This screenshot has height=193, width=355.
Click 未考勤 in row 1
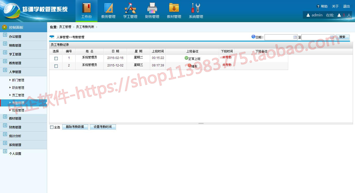coord(227,57)
